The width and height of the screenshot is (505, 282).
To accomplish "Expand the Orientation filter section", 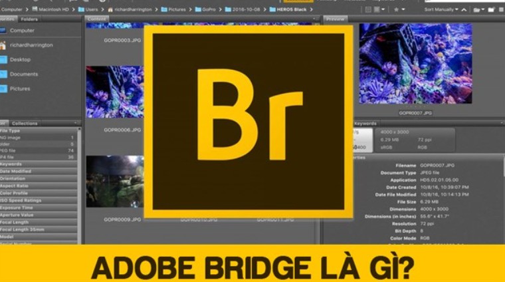I will click(38, 178).
